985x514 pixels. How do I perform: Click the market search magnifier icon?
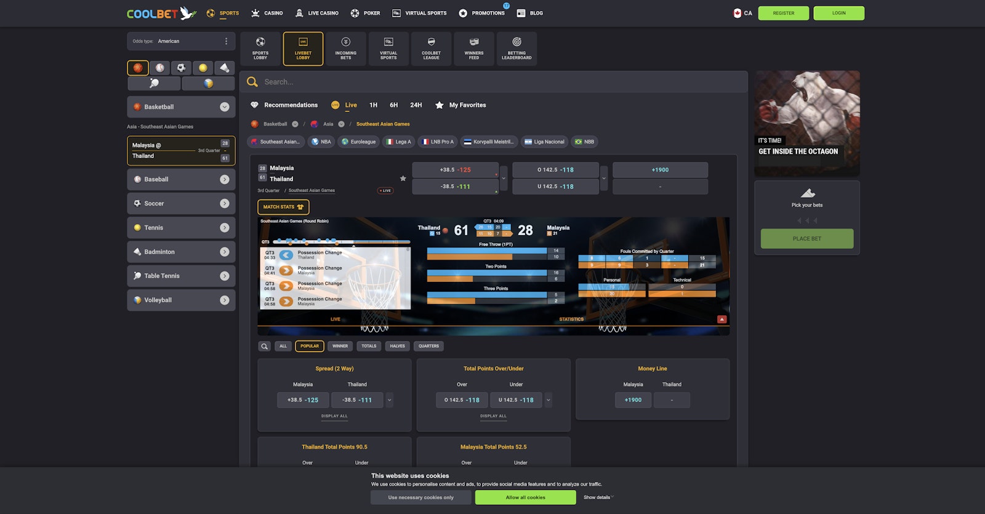(264, 346)
